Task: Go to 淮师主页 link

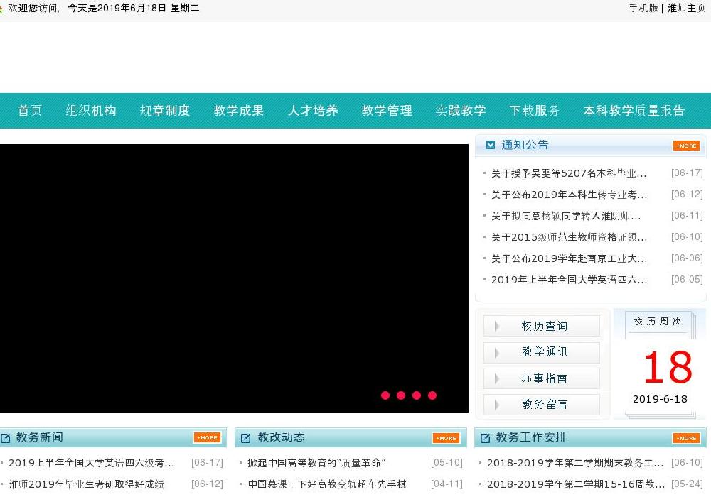Action: tap(687, 8)
